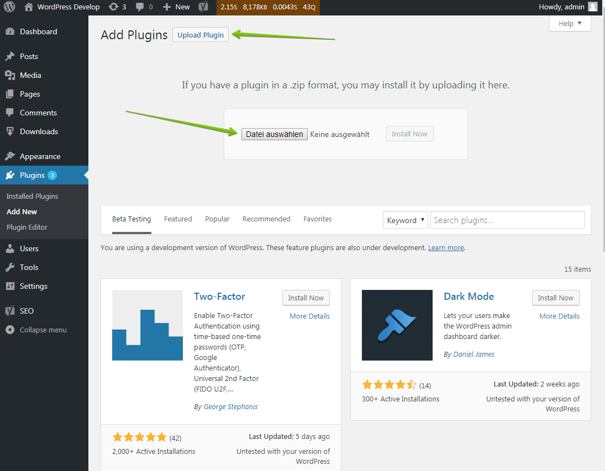Screen dimensions: 605x471
Task: Open the updates icon showing 3
Action: pyautogui.click(x=113, y=7)
